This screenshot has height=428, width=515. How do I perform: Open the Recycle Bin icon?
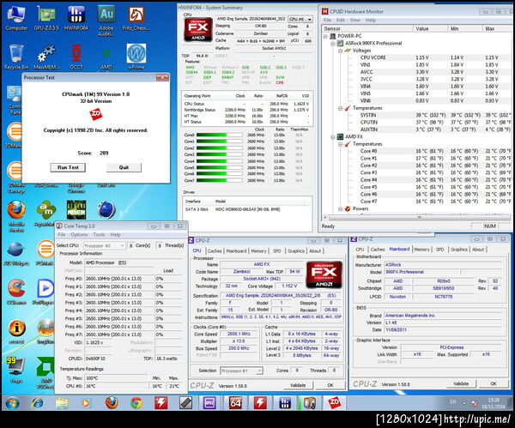point(16,57)
